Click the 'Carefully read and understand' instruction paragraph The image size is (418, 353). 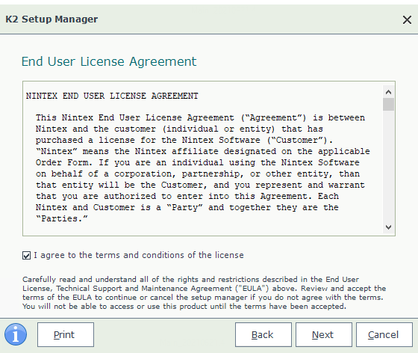tap(204, 292)
